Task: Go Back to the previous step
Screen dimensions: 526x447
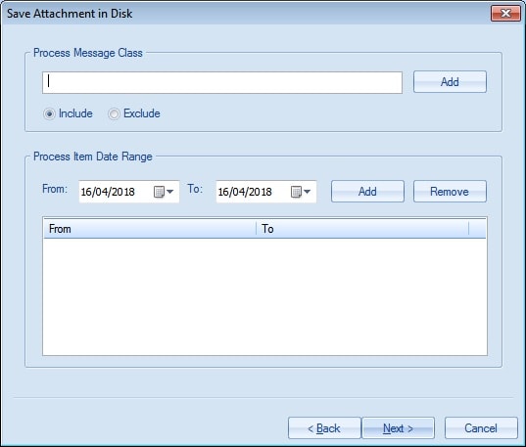Action: click(324, 427)
